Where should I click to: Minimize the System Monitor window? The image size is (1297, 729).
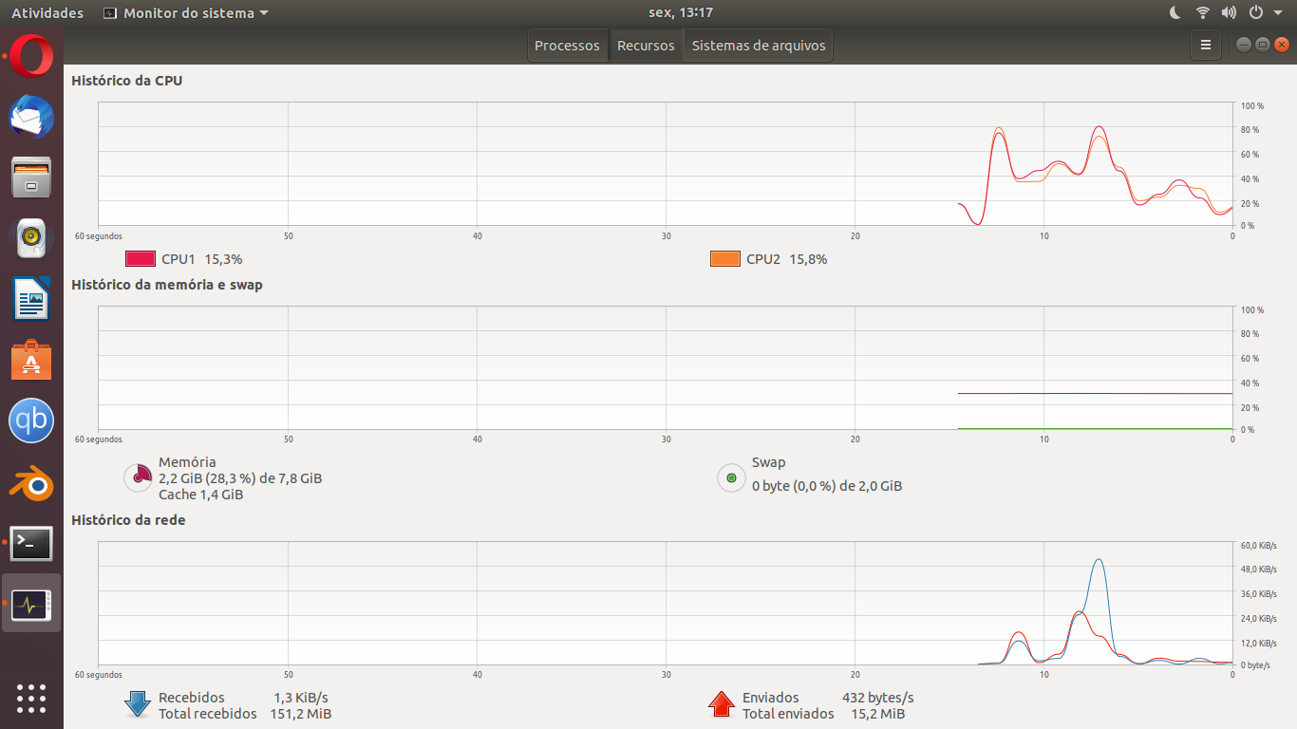[1243, 45]
